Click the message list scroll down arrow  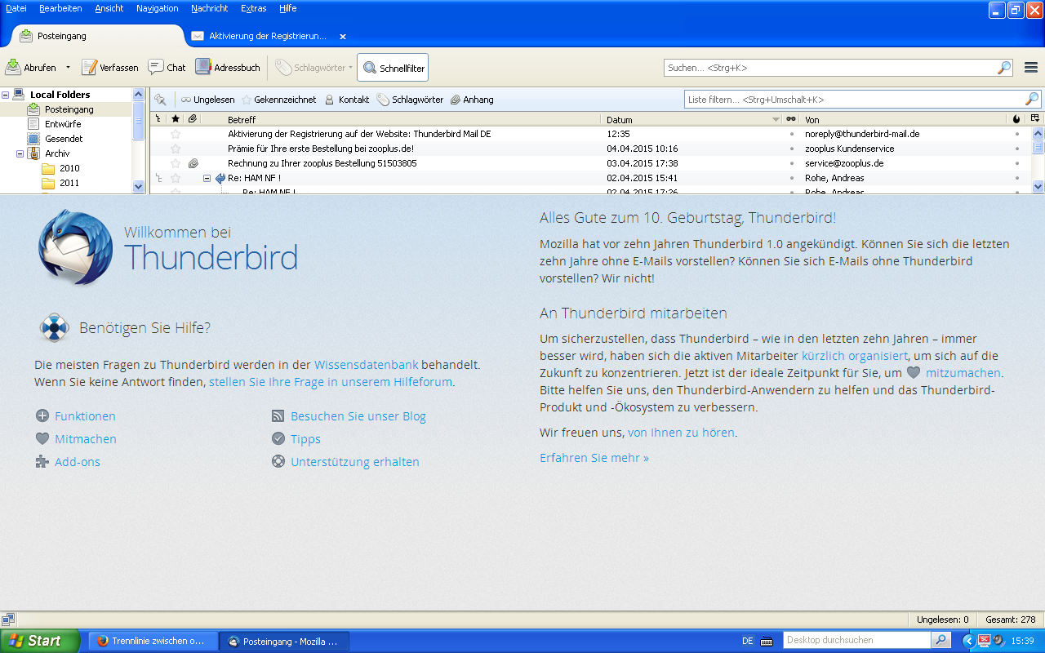pyautogui.click(x=1038, y=187)
